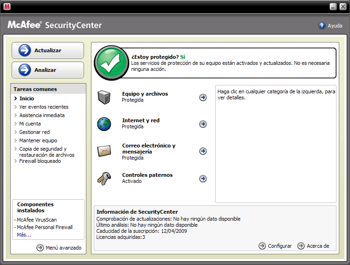The height and width of the screenshot is (265, 350).
Task: Expand Controles paternos details arrow
Action: tap(203, 178)
